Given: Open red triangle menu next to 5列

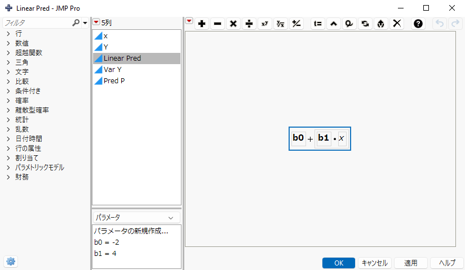Looking at the screenshot, I should [96, 22].
